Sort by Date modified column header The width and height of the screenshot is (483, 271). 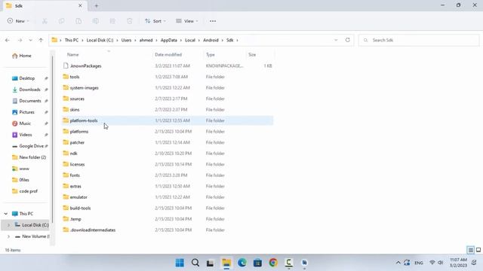click(x=168, y=54)
